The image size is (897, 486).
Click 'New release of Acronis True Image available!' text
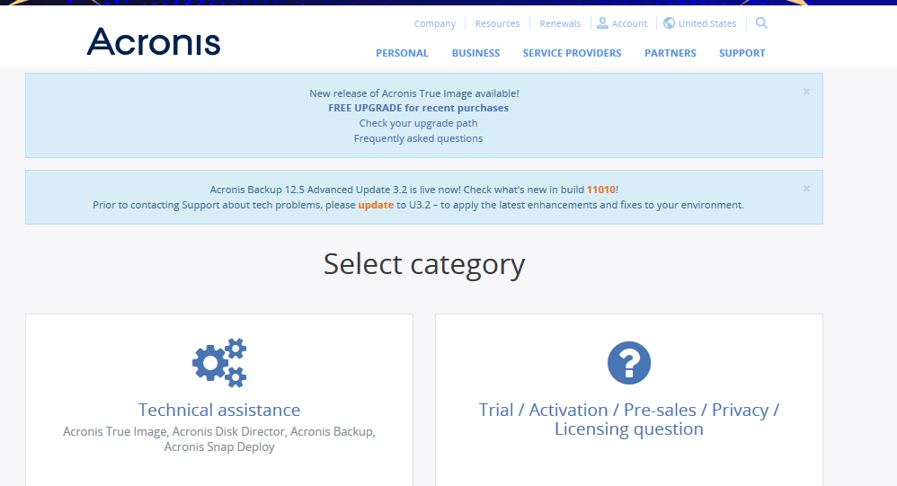[414, 93]
